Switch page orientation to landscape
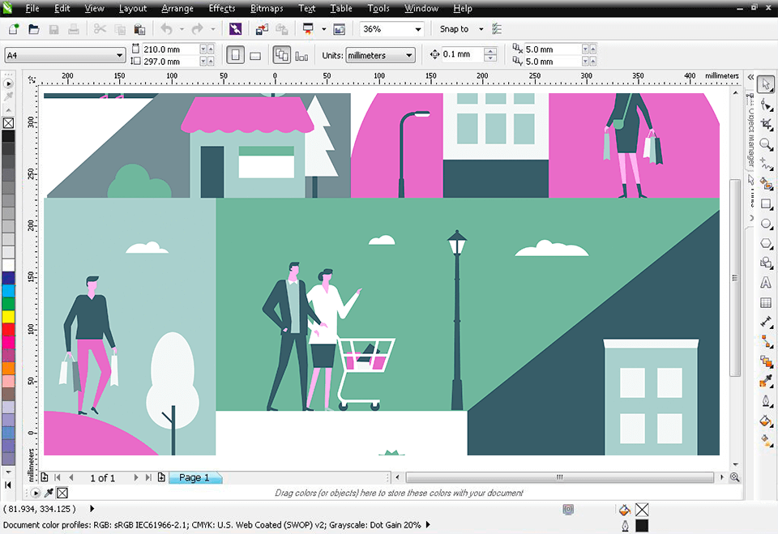This screenshot has height=534, width=778. tap(254, 54)
